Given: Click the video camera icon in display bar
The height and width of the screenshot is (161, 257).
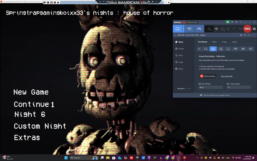Looking at the screenshot, I should 241,35.
